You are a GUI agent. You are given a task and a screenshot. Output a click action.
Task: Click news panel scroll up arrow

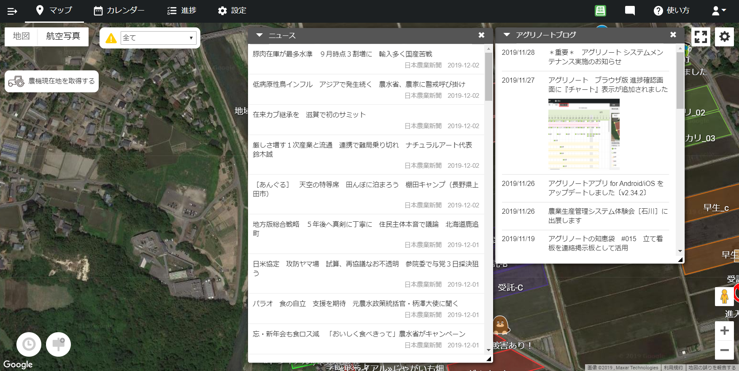(488, 48)
